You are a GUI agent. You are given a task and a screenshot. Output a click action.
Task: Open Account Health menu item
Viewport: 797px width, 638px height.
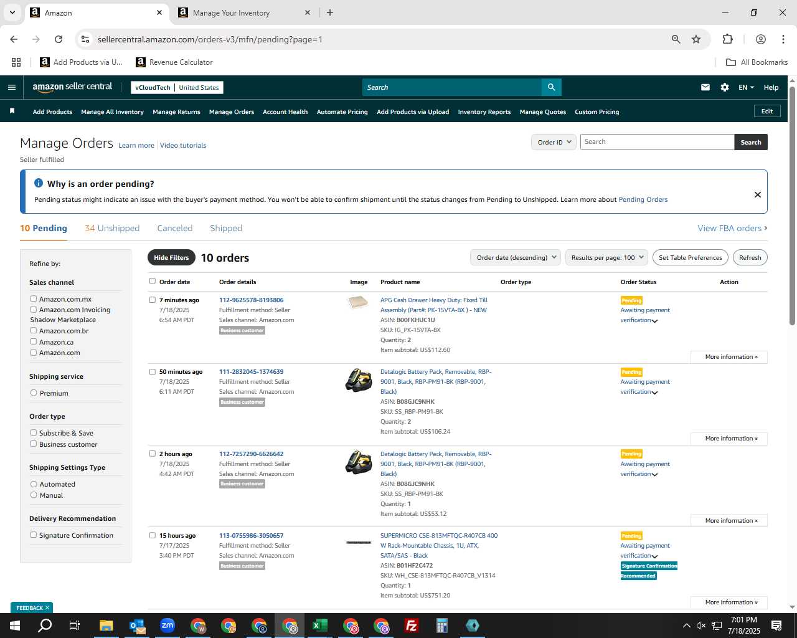tap(285, 112)
